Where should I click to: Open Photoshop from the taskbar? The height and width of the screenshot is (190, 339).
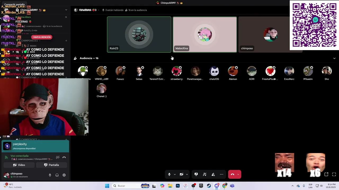click(178, 186)
